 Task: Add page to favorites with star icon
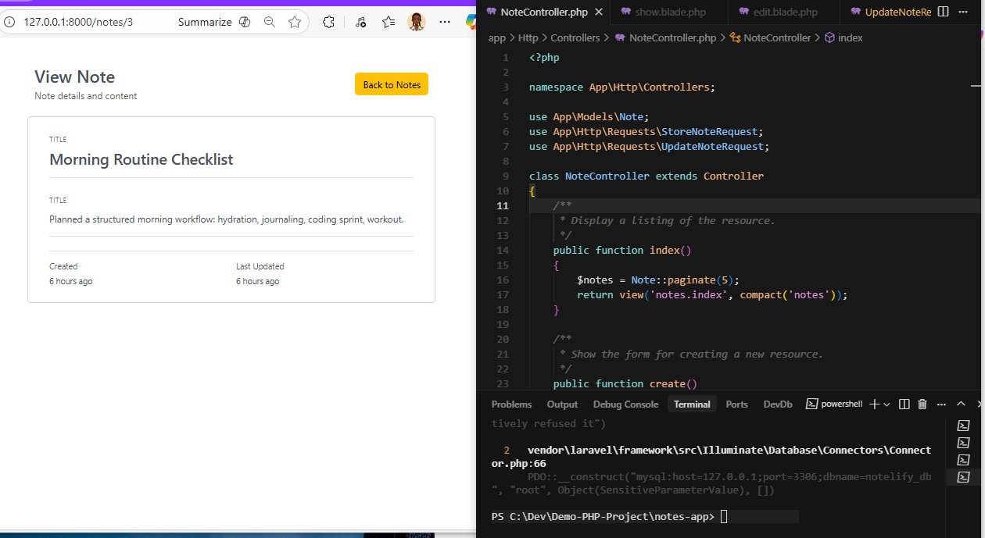294,22
